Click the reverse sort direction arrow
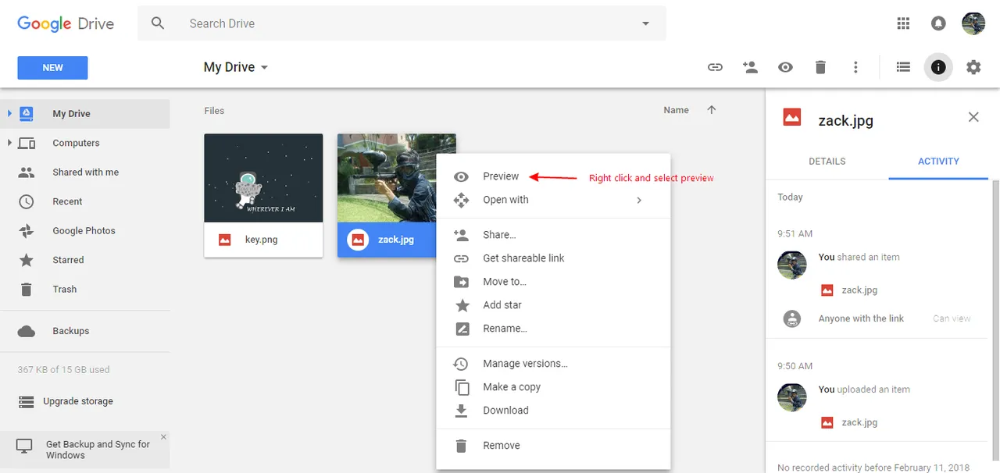Viewport: 1000px width, 473px height. (x=711, y=110)
